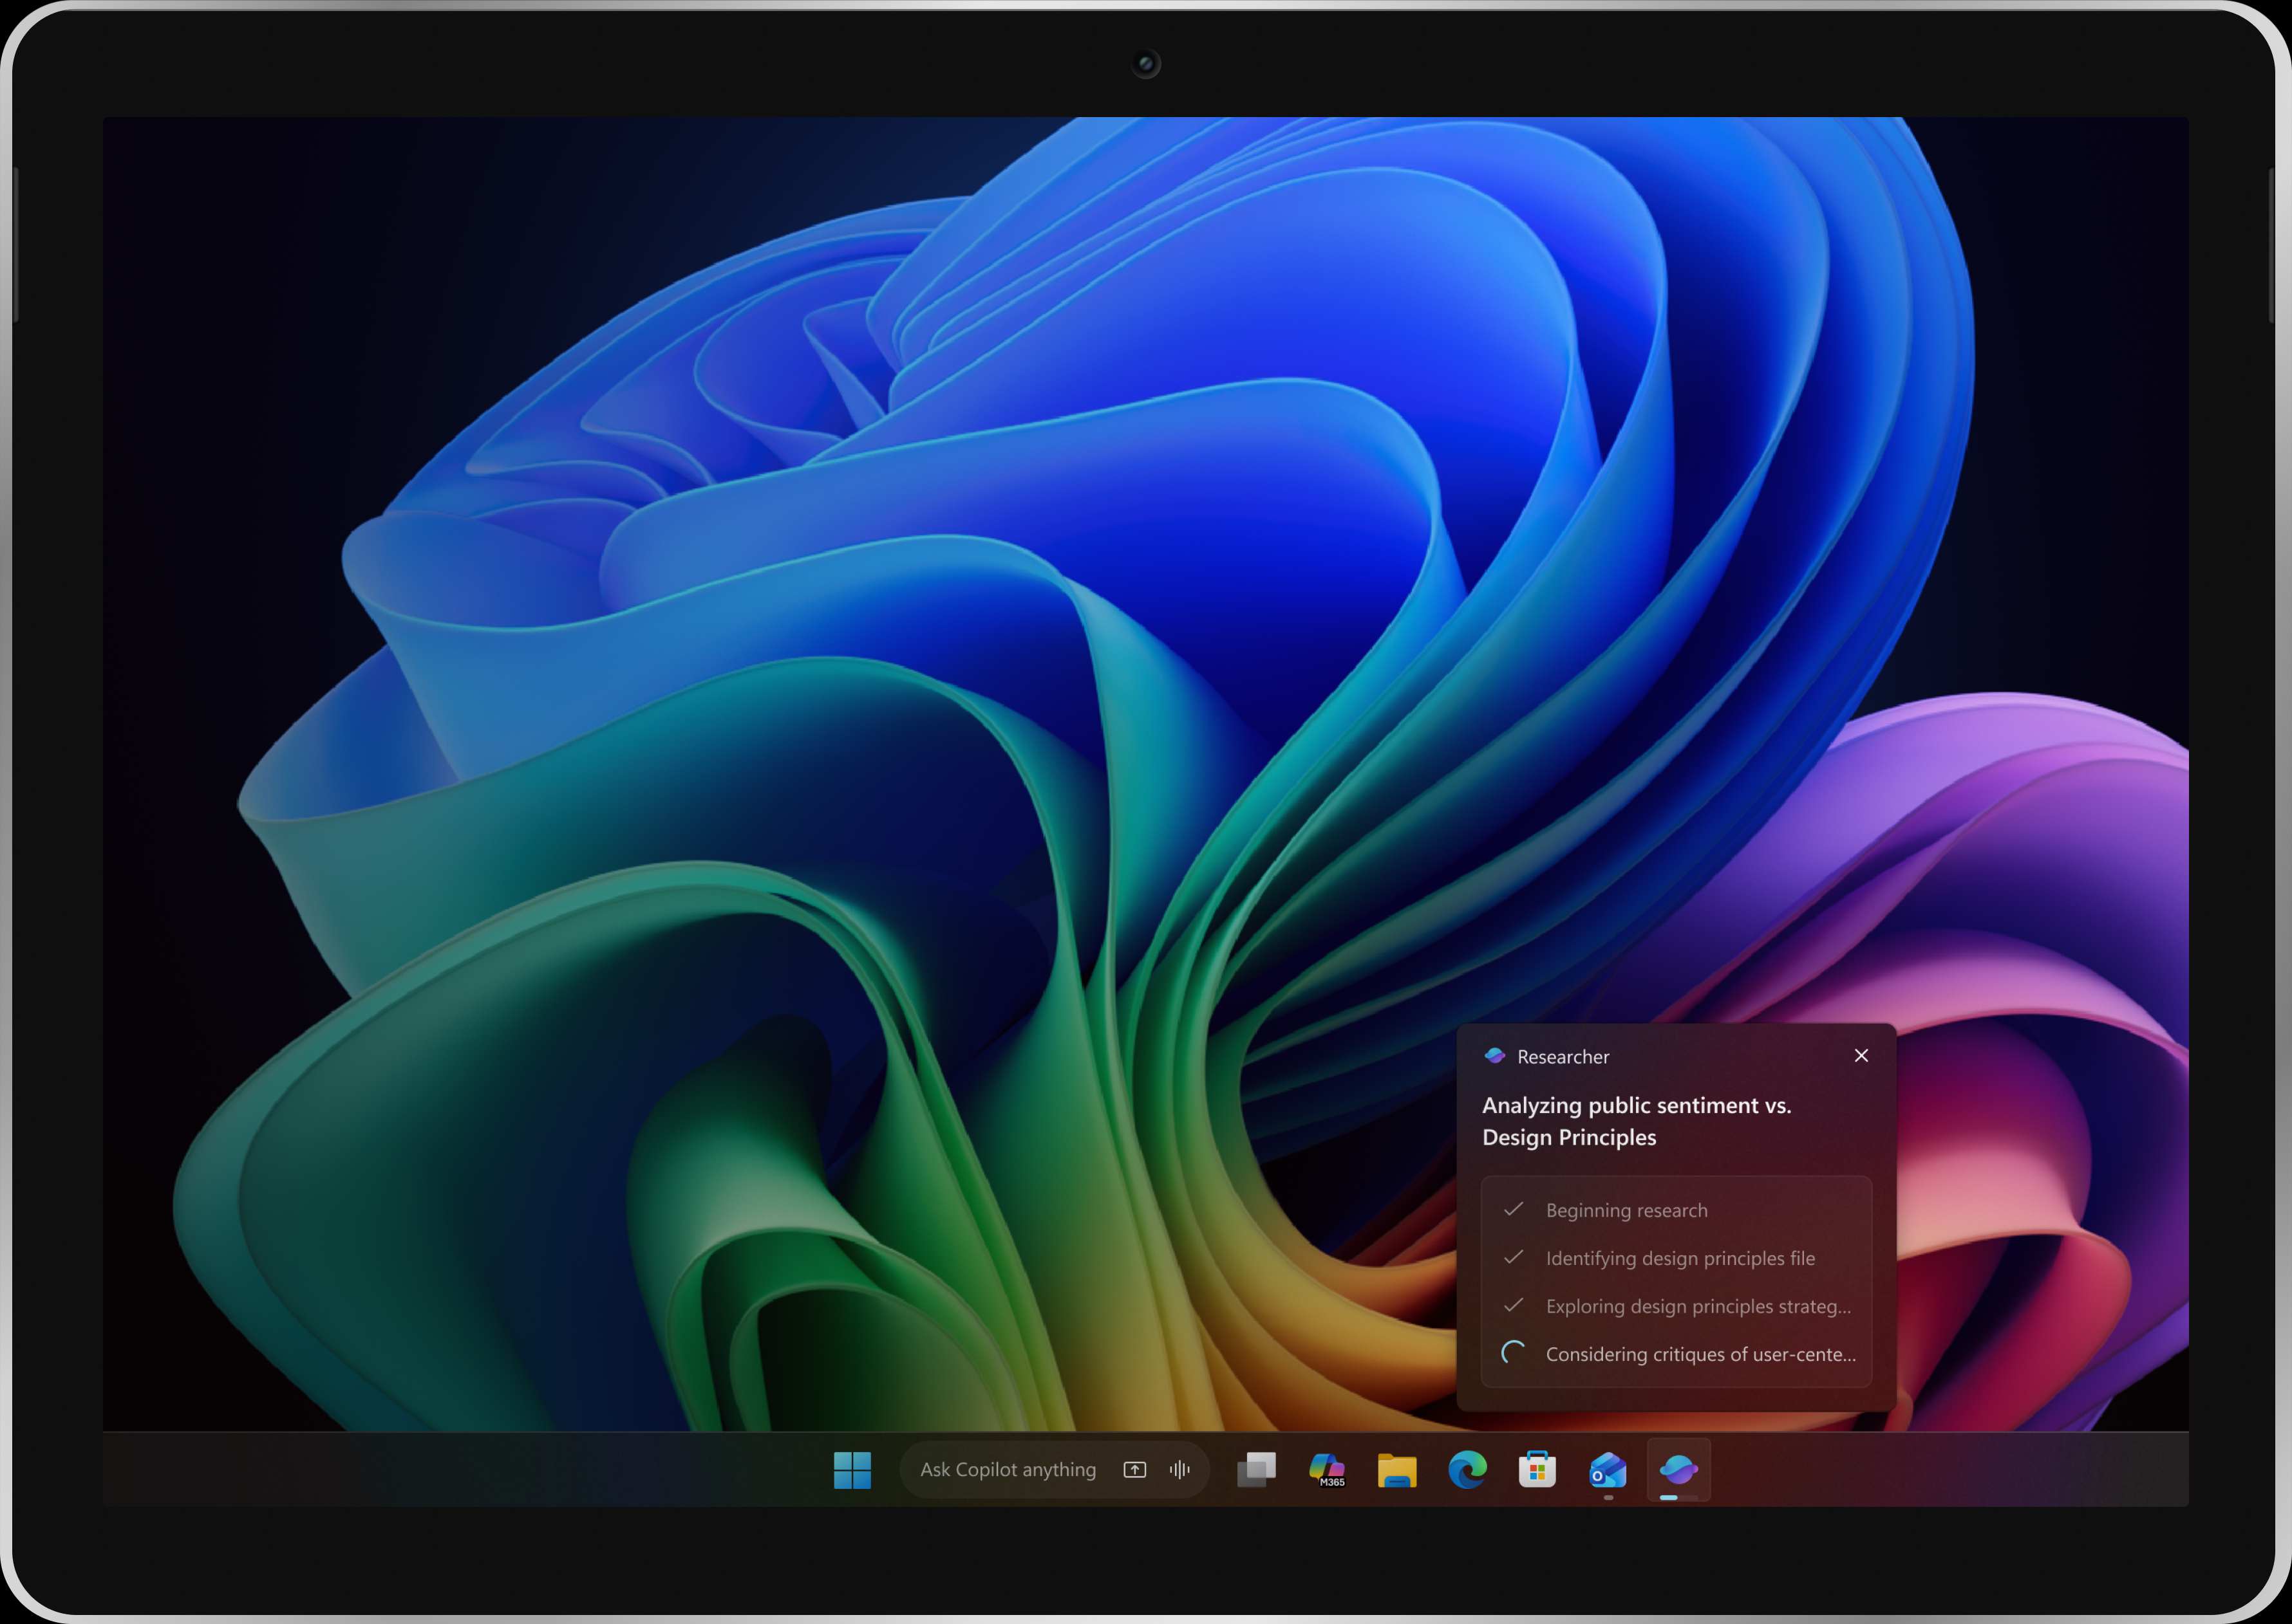The height and width of the screenshot is (1624, 2292).
Task: Select the 'Identifying design principles file' step
Action: [1681, 1258]
